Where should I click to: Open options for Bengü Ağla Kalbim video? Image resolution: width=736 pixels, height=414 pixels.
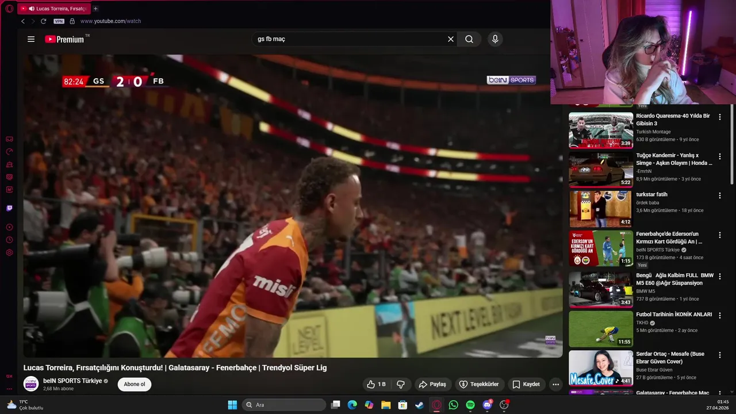coord(719,277)
